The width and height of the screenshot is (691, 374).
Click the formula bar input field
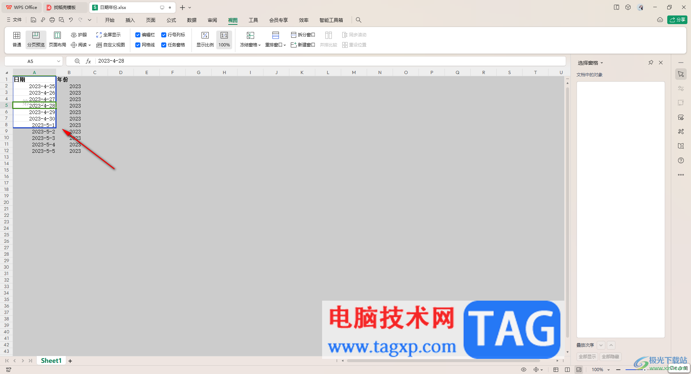[x=330, y=61]
